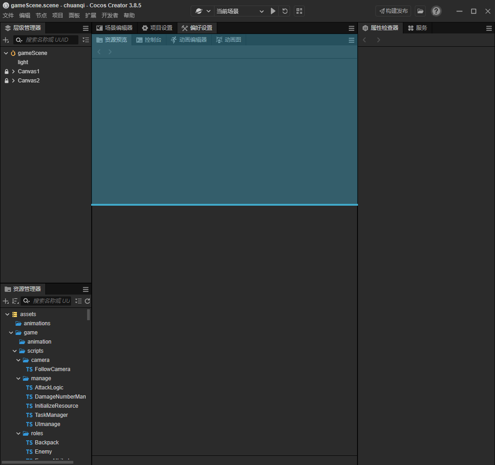Screen dimensions: 495x465
Task: Open the asset preview panel hamburger menu
Action: tap(352, 40)
